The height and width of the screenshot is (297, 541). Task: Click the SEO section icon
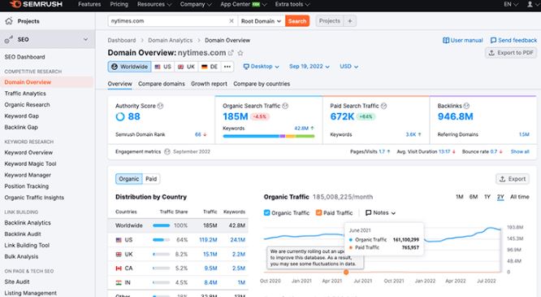tap(9, 39)
